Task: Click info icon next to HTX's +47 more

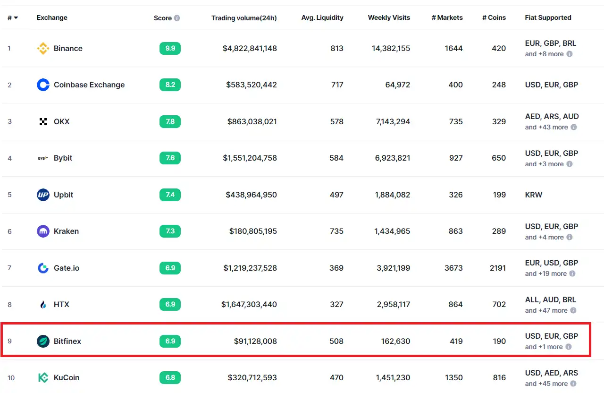Action: [573, 310]
